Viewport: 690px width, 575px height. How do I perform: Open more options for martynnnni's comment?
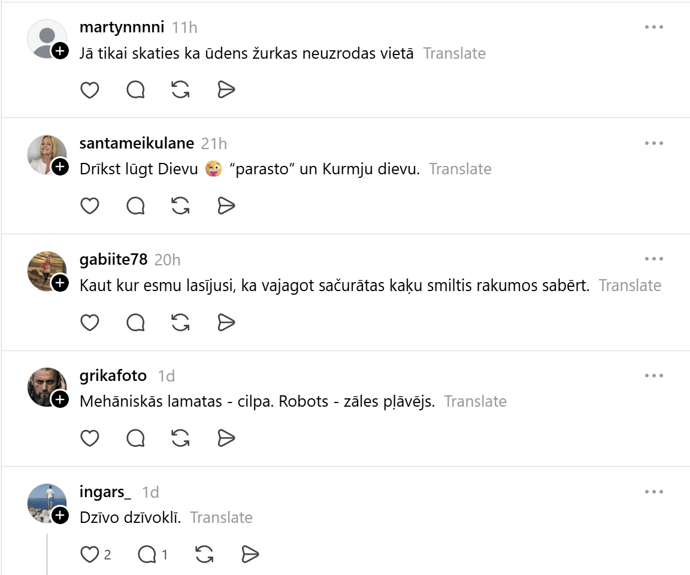pyautogui.click(x=654, y=27)
